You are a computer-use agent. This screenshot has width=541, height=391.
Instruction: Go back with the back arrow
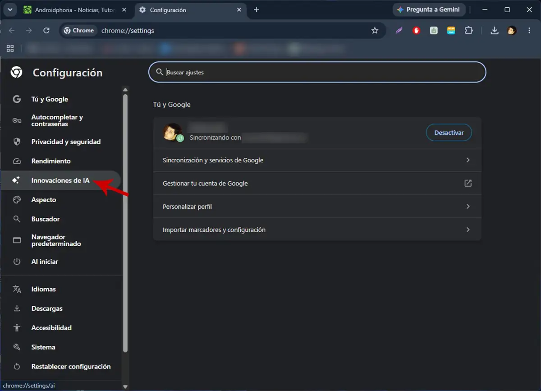12,30
